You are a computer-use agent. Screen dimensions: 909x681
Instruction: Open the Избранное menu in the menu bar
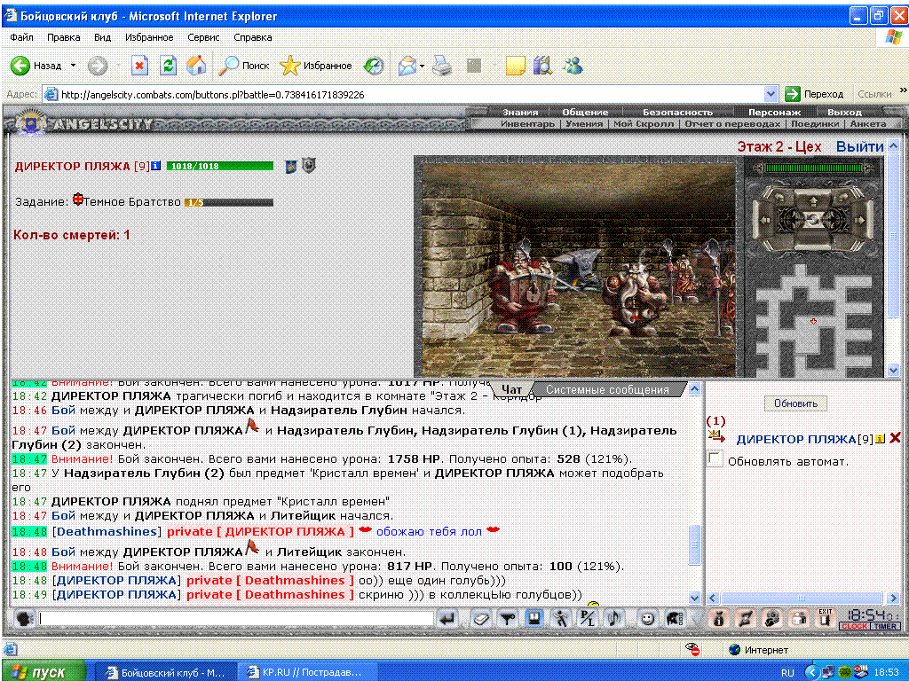click(x=149, y=37)
